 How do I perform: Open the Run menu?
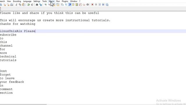58,1
